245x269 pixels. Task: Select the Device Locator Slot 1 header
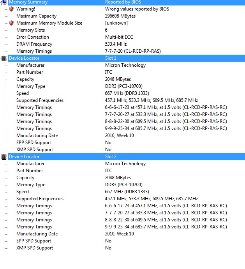pos(127,58)
